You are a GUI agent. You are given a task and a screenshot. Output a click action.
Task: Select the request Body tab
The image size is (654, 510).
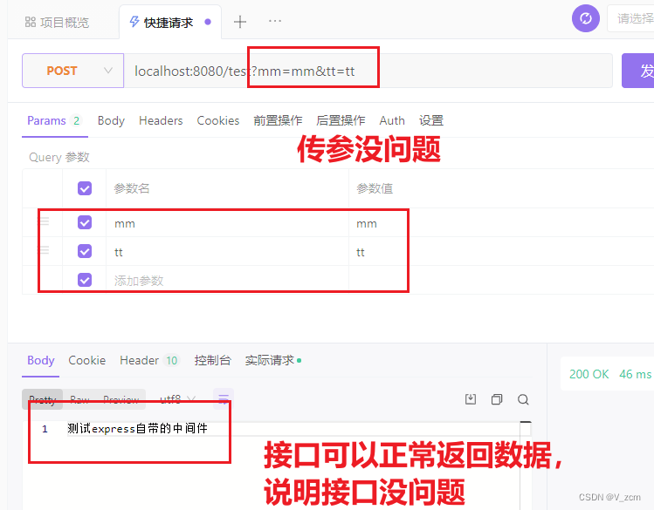pyautogui.click(x=111, y=120)
